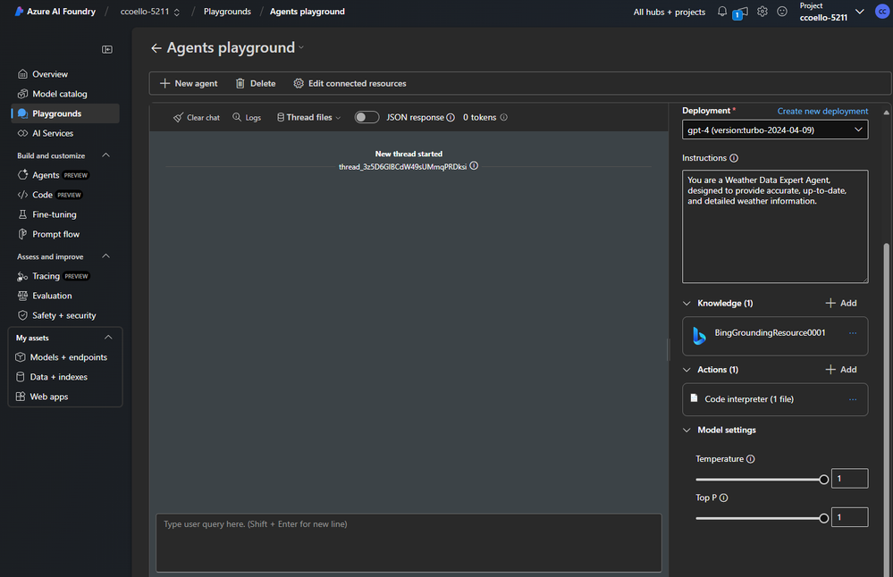Collapse the left navigation sidebar
This screenshot has height=577, width=893.
107,49
